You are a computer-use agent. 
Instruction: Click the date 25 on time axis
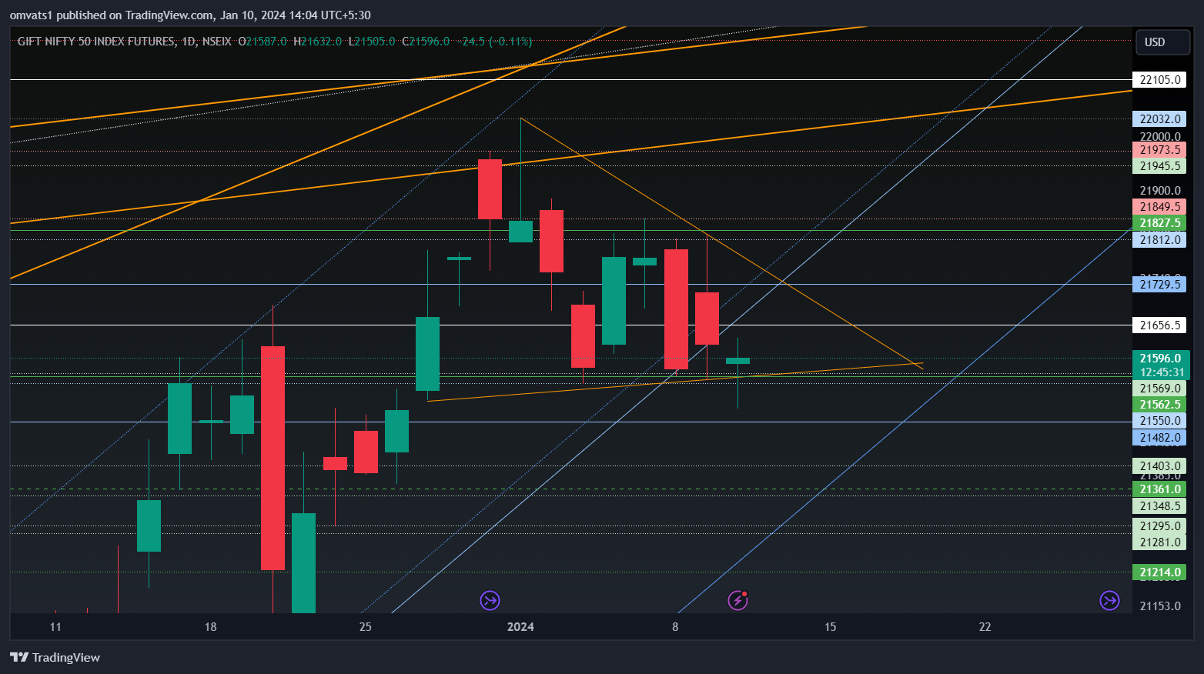(365, 627)
